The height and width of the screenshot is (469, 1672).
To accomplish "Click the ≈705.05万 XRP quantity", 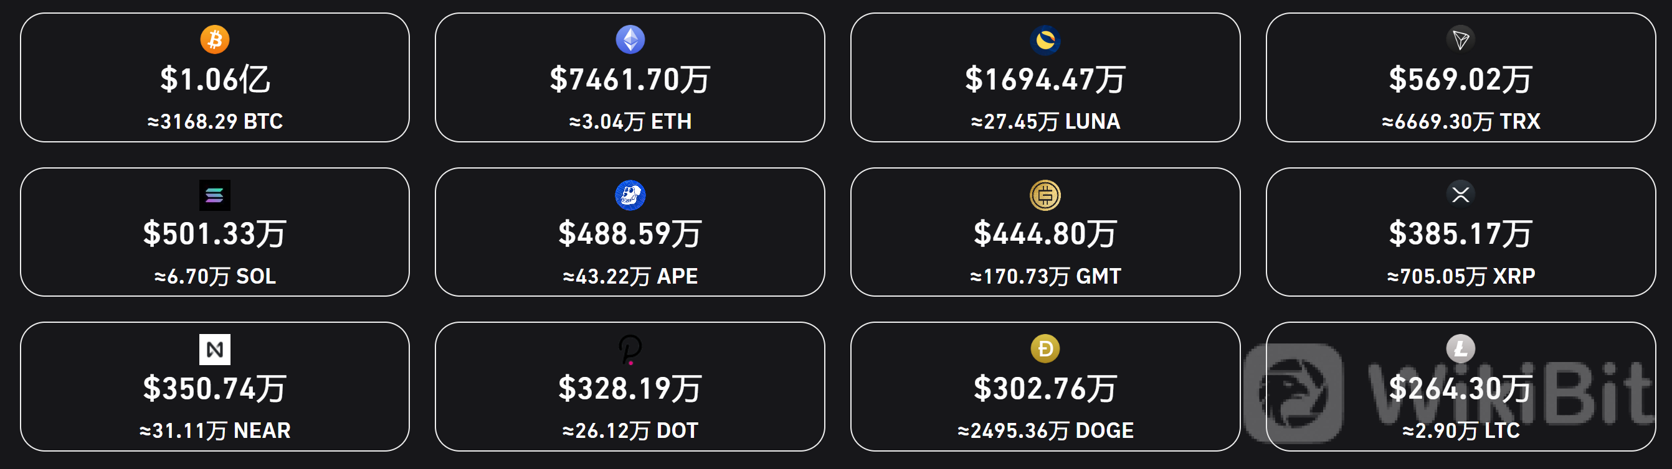I will tap(1460, 276).
